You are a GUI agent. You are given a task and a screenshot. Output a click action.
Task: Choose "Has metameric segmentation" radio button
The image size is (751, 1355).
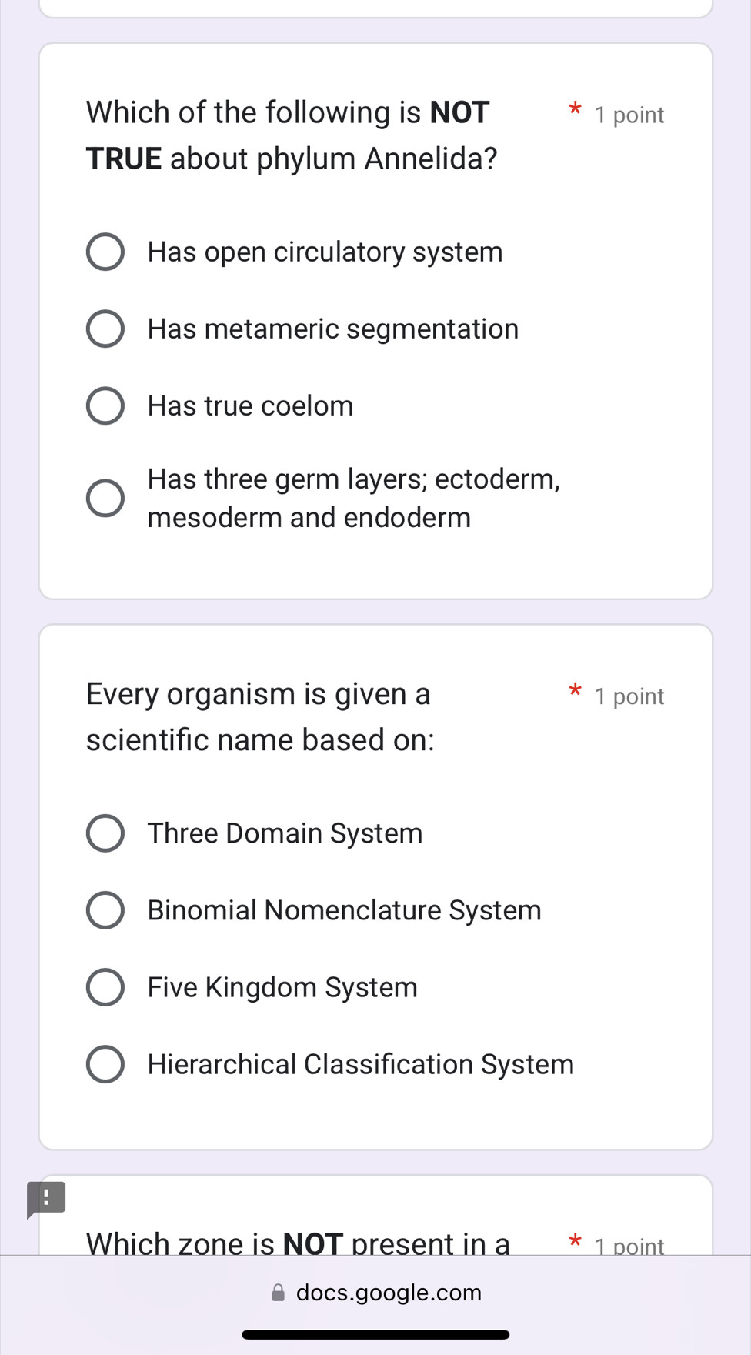coord(105,329)
